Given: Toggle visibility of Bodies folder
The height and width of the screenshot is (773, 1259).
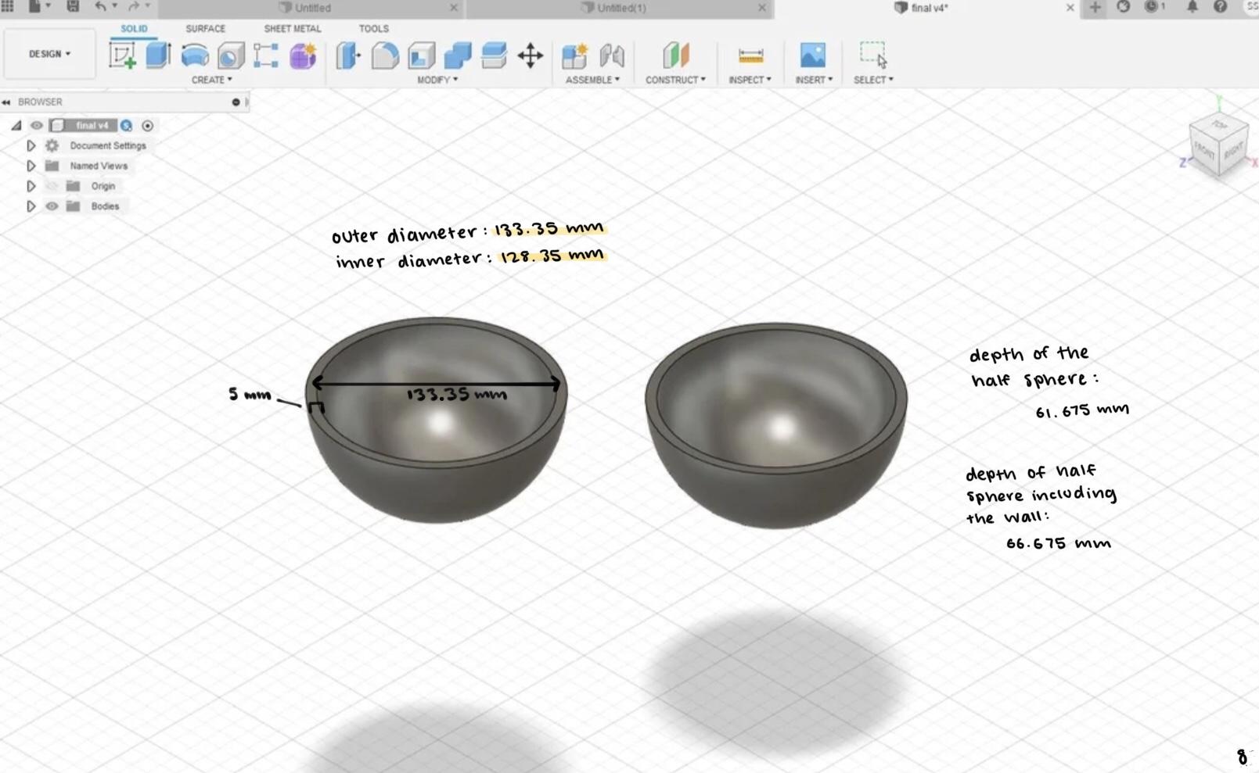Looking at the screenshot, I should [x=52, y=206].
